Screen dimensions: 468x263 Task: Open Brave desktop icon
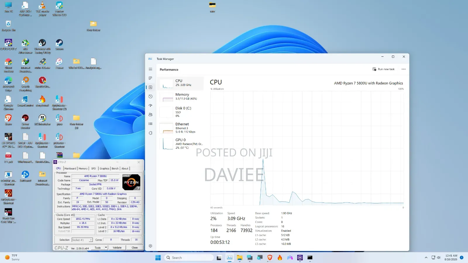(8, 120)
